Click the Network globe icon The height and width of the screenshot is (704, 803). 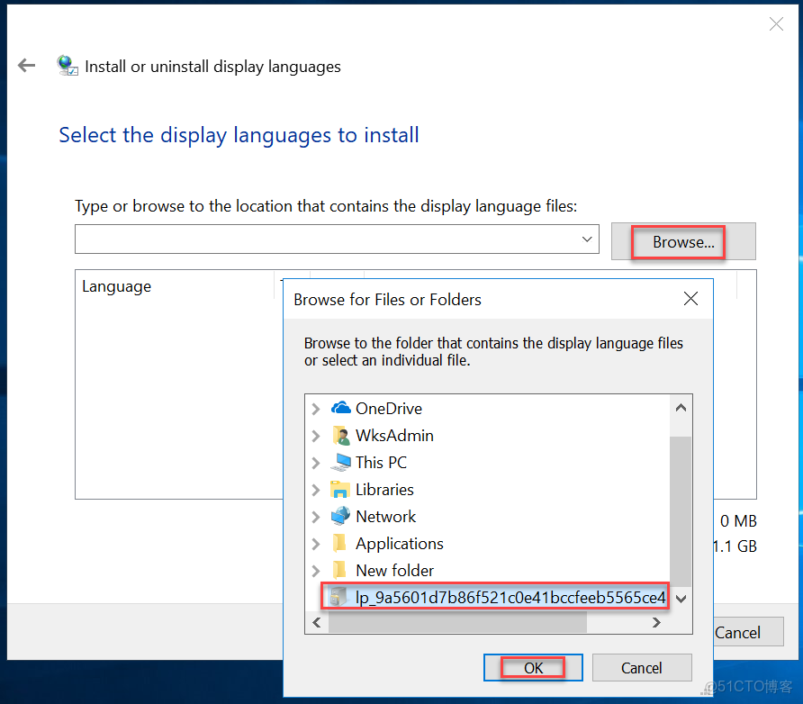[340, 516]
